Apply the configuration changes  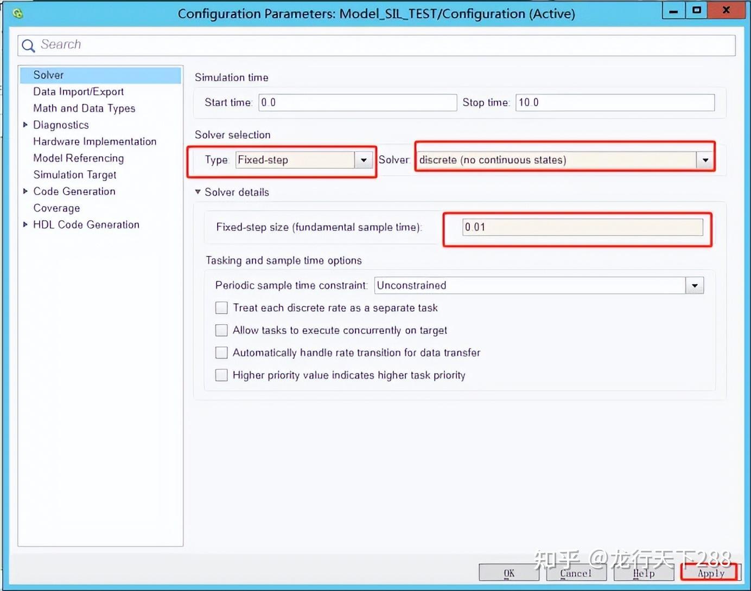coord(711,573)
